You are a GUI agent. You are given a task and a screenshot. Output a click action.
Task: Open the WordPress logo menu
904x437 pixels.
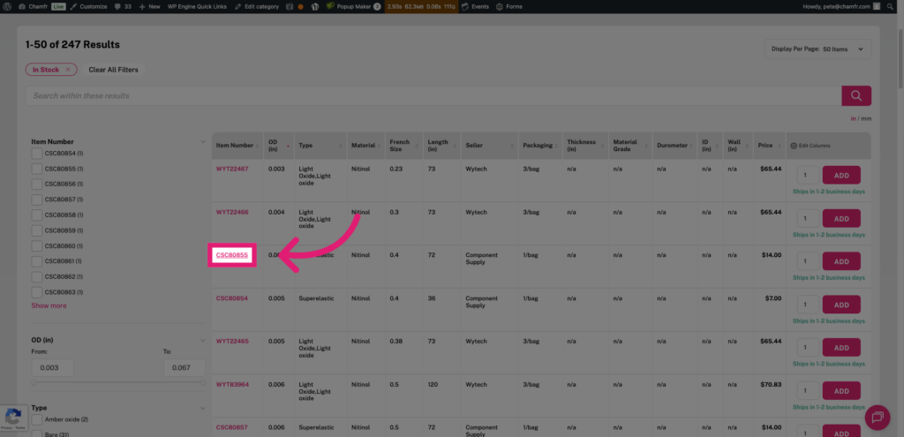click(7, 6)
